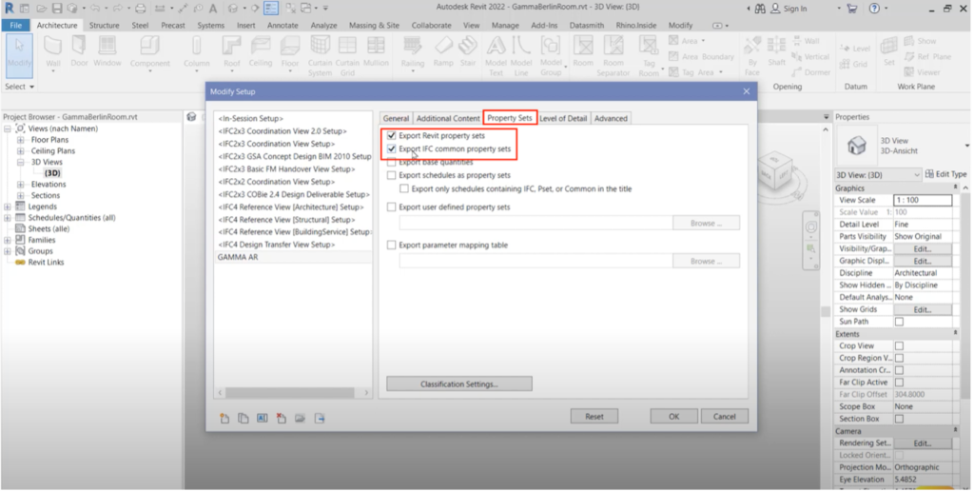Expand Floor Plans in Project Browser

(21, 140)
